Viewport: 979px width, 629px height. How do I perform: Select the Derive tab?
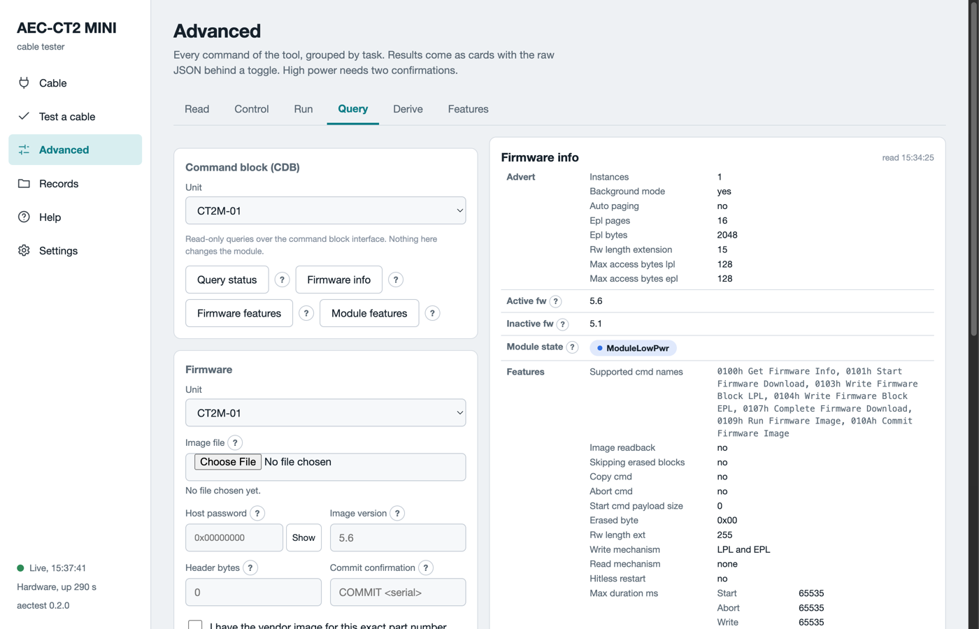(408, 109)
